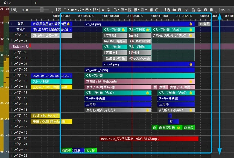Click the 00:10:06.00 mark on the time ruler

111,16
